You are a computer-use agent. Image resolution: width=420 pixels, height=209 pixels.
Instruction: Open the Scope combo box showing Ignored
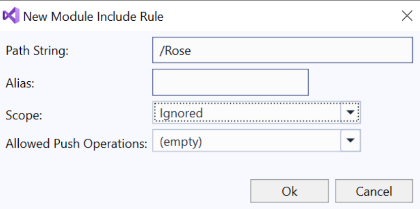[257, 113]
